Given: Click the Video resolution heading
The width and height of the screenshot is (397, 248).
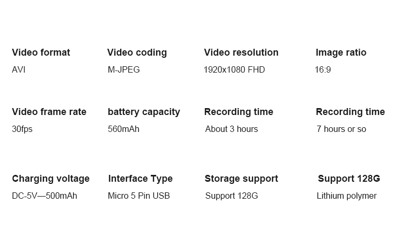Looking at the screenshot, I should pyautogui.click(x=241, y=52).
